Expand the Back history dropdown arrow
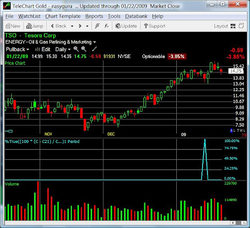This screenshot has height=228, width=250. 72,26
